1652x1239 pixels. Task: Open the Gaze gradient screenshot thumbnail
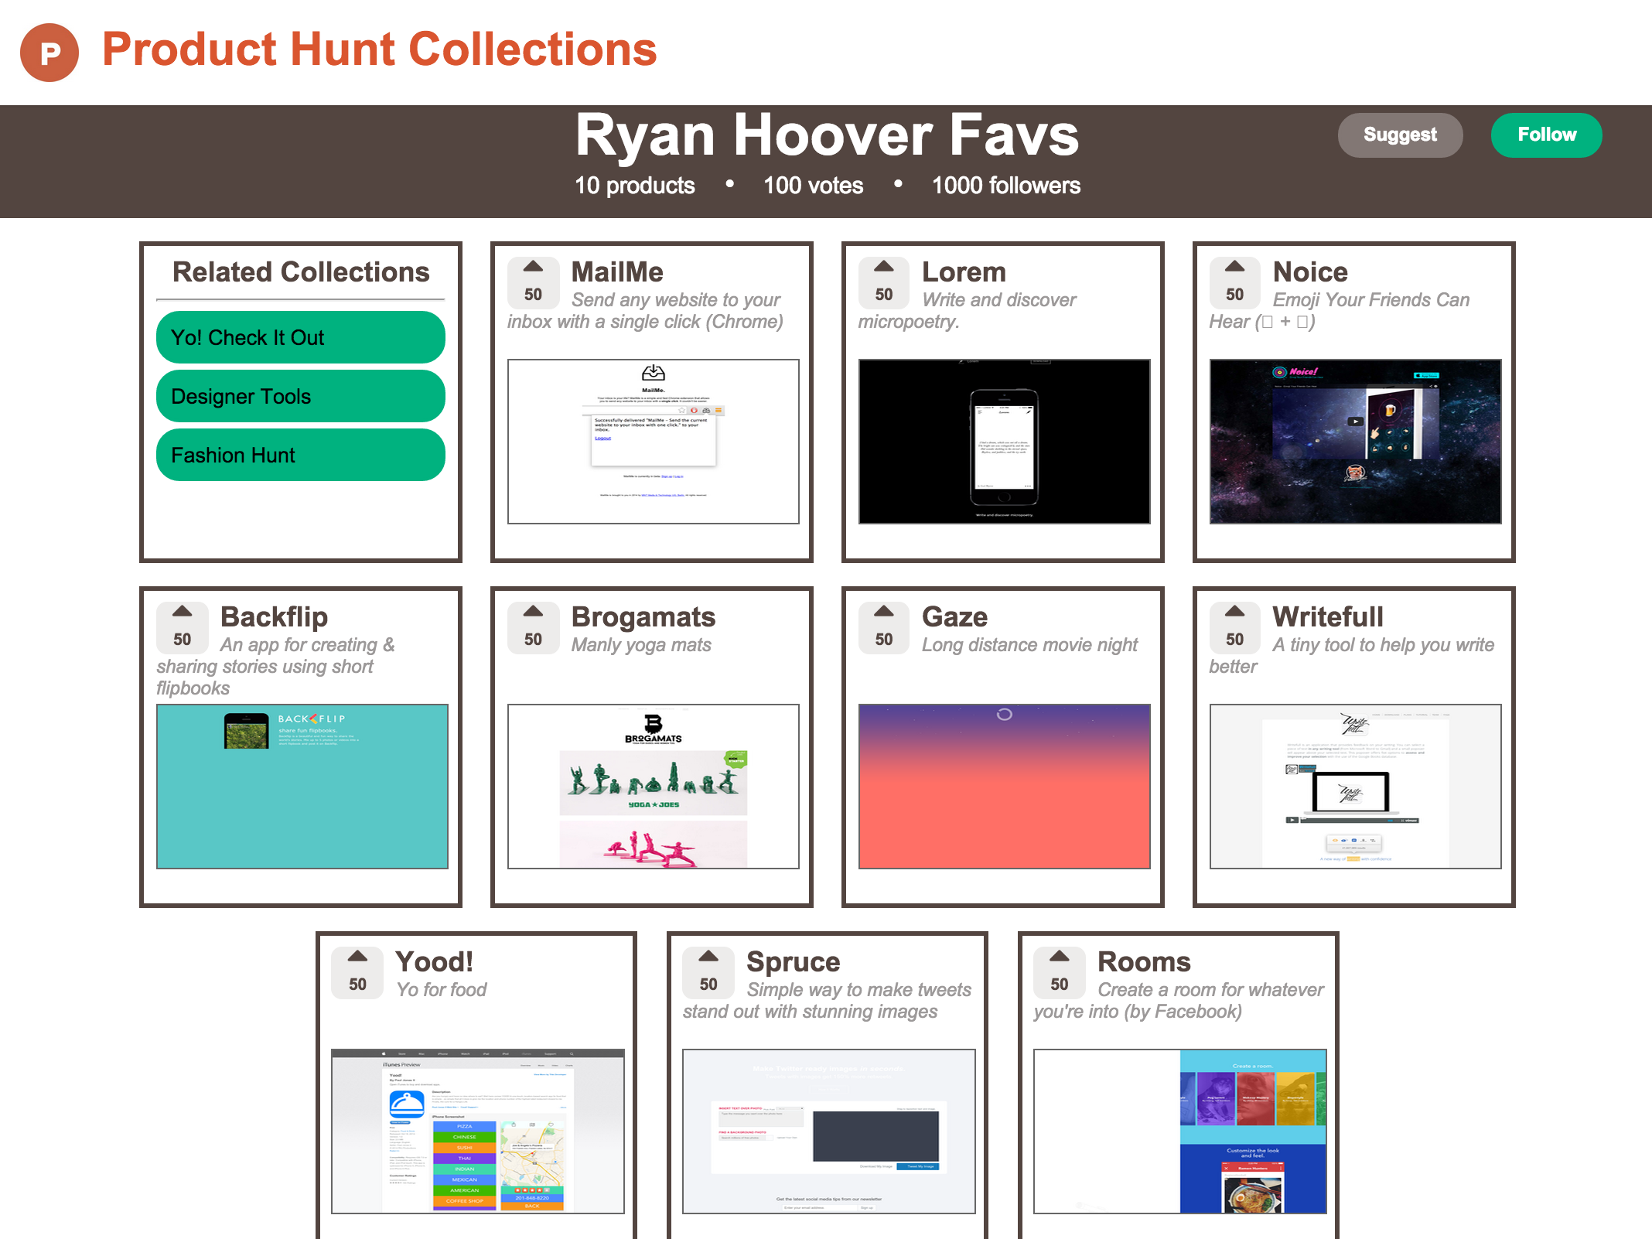[1004, 786]
